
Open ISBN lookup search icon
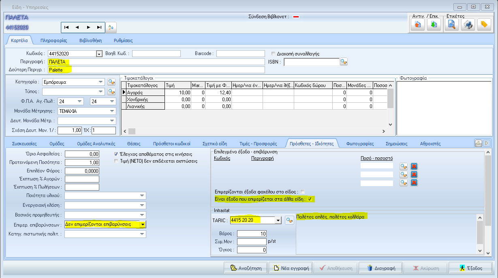(x=344, y=62)
